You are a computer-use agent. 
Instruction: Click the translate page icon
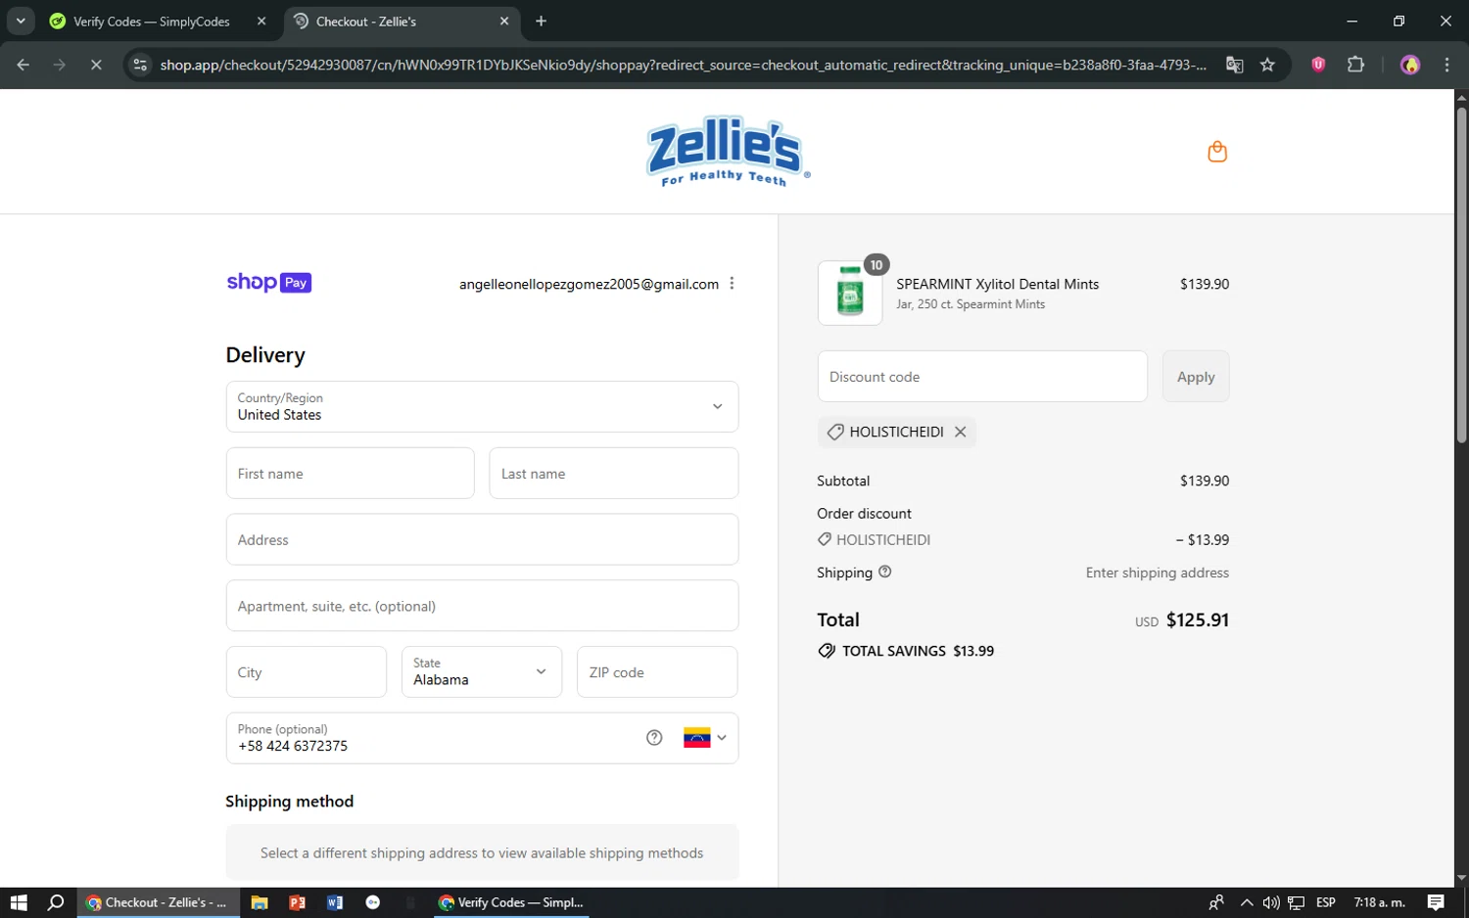click(1234, 65)
